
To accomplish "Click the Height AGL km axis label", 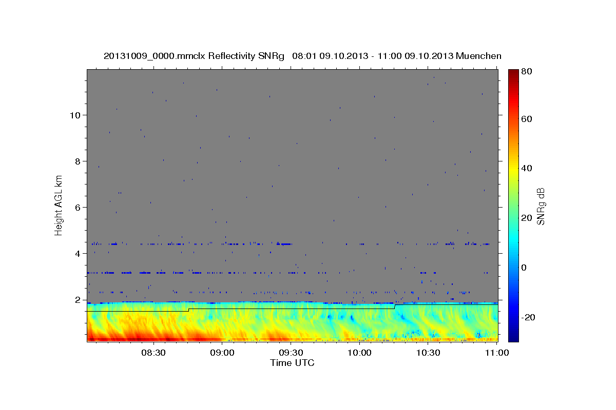I will pyautogui.click(x=59, y=204).
